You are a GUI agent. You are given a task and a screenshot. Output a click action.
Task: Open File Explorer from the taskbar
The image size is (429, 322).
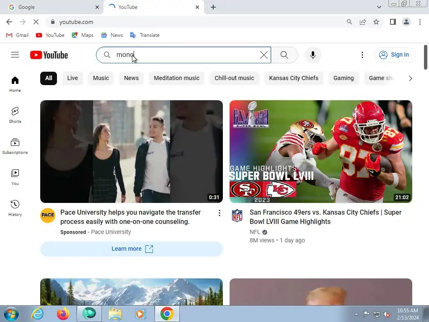tap(115, 314)
